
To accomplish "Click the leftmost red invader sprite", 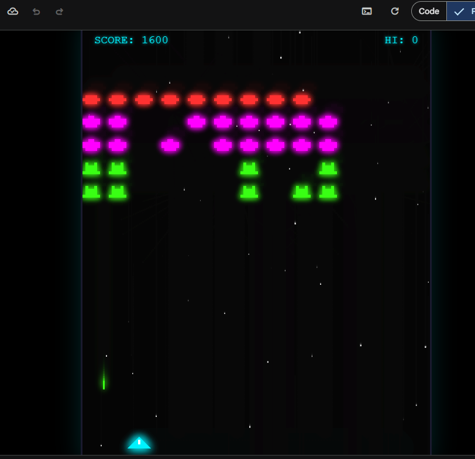I will pos(91,99).
